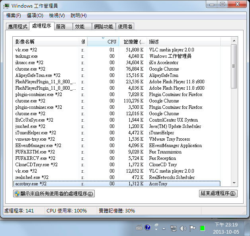This screenshot has width=250, height=236.
Task: Sort by the CPU column header
Action: coord(103,42)
